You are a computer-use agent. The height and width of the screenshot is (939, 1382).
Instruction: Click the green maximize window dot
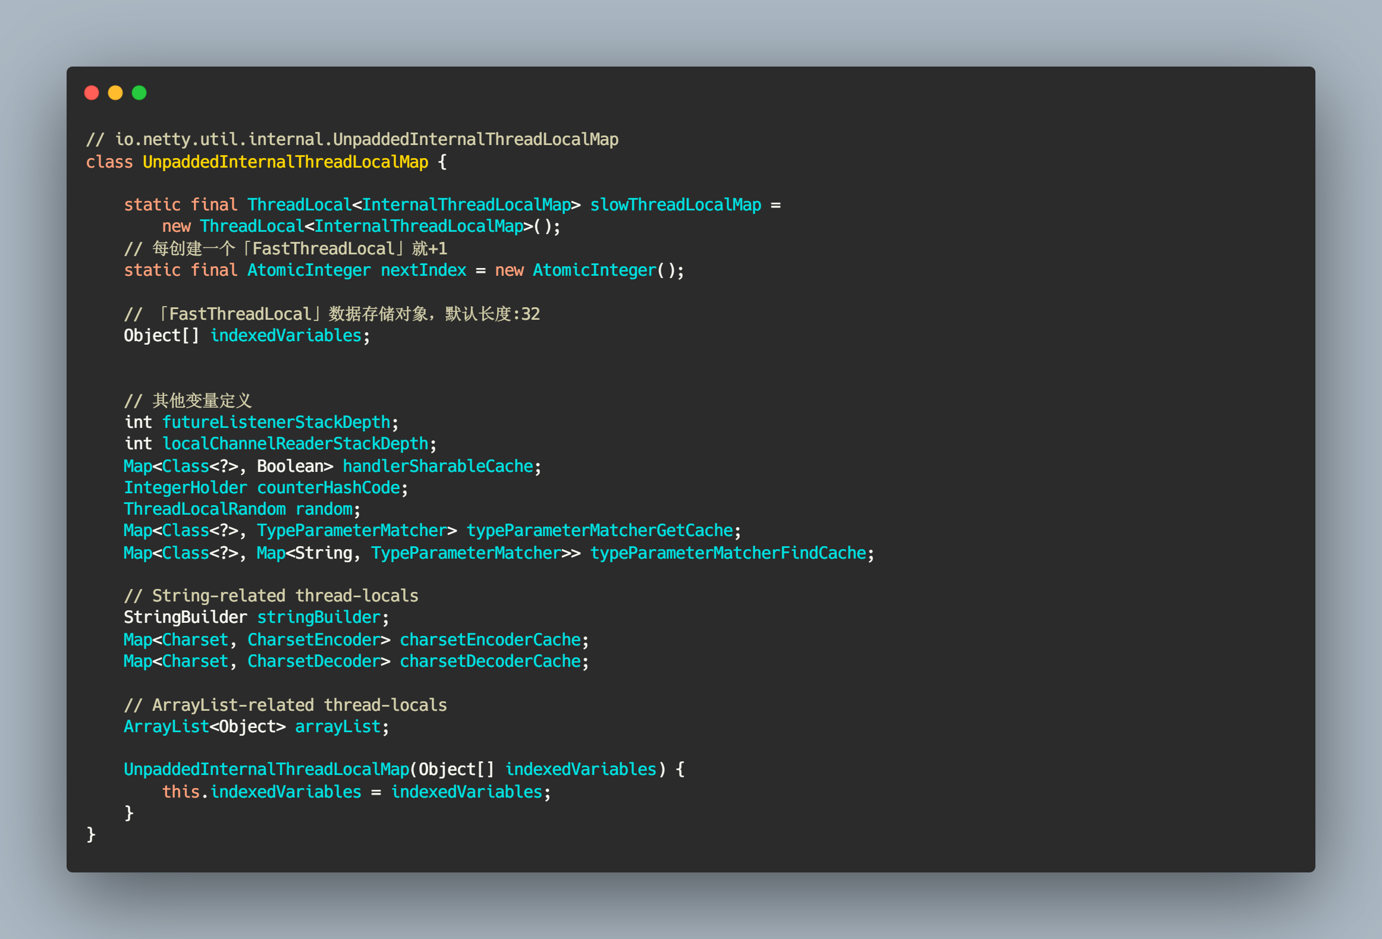139,93
